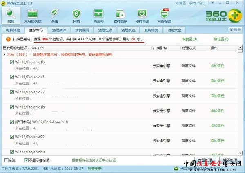
Task: Click 添加信任 for Win32/Trojan.d4f
Action: coord(217,81)
